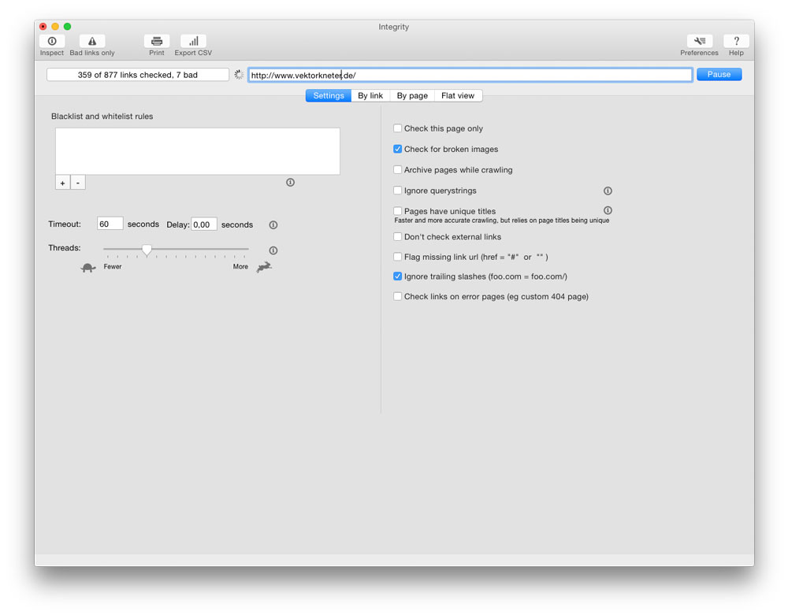This screenshot has height=615, width=788.
Task: Switch to the By page tab
Action: pos(412,95)
